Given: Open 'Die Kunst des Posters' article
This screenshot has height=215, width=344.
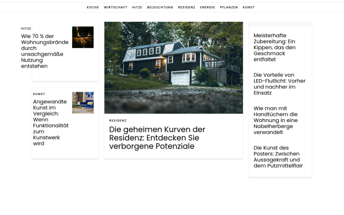Looking at the screenshot, I should click(x=278, y=157).
